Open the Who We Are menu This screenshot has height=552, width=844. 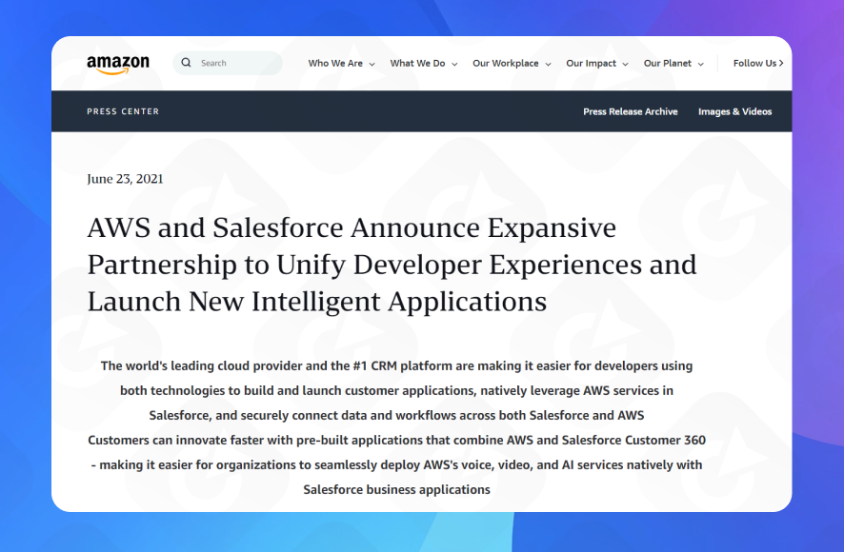pos(335,64)
